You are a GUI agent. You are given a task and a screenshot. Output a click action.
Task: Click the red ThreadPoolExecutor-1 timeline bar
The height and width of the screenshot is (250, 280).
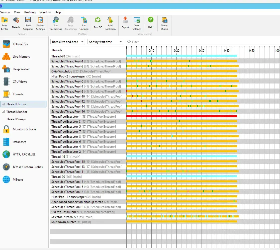pyautogui.click(x=182, y=116)
